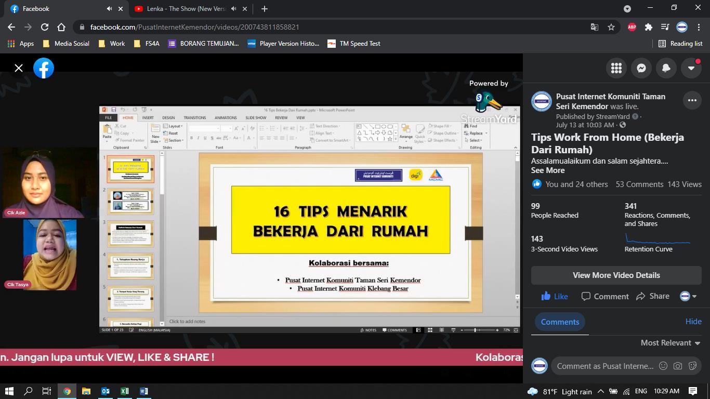
Task: Expand the Most Relevant comment sort dropdown
Action: (670, 343)
